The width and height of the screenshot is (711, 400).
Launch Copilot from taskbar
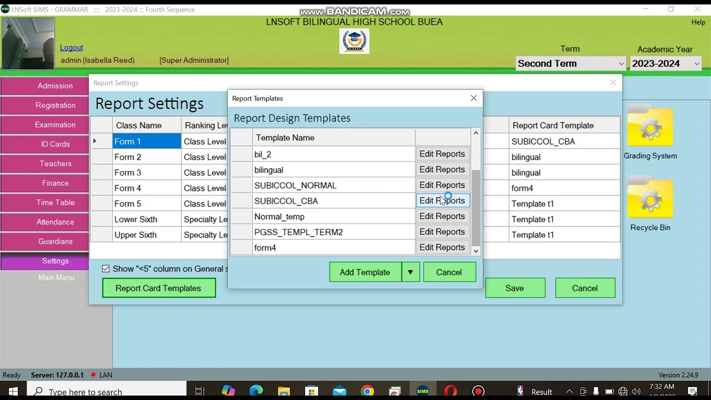228,391
